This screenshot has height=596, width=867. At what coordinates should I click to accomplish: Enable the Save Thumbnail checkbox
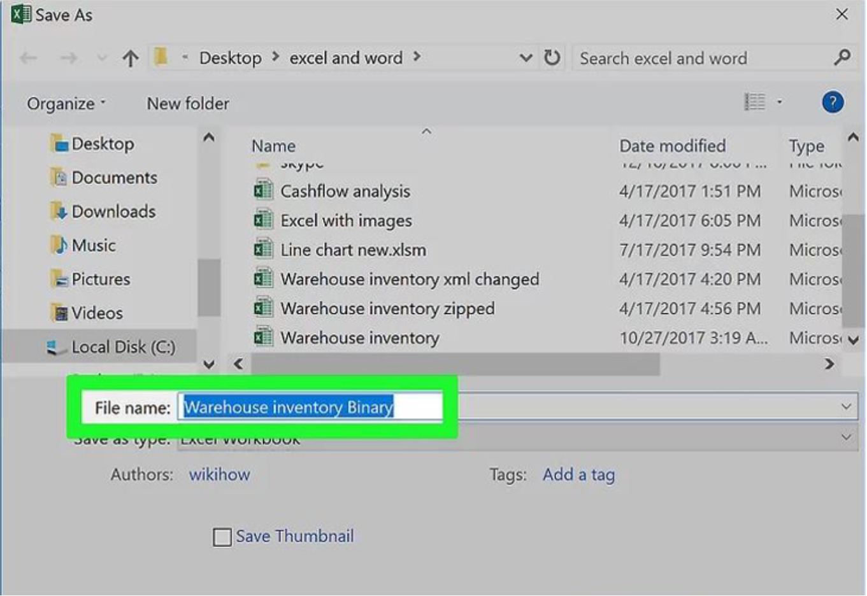[x=222, y=537]
